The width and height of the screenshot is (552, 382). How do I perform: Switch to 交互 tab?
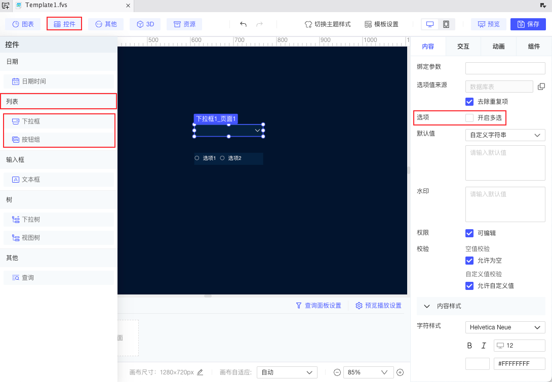[463, 46]
